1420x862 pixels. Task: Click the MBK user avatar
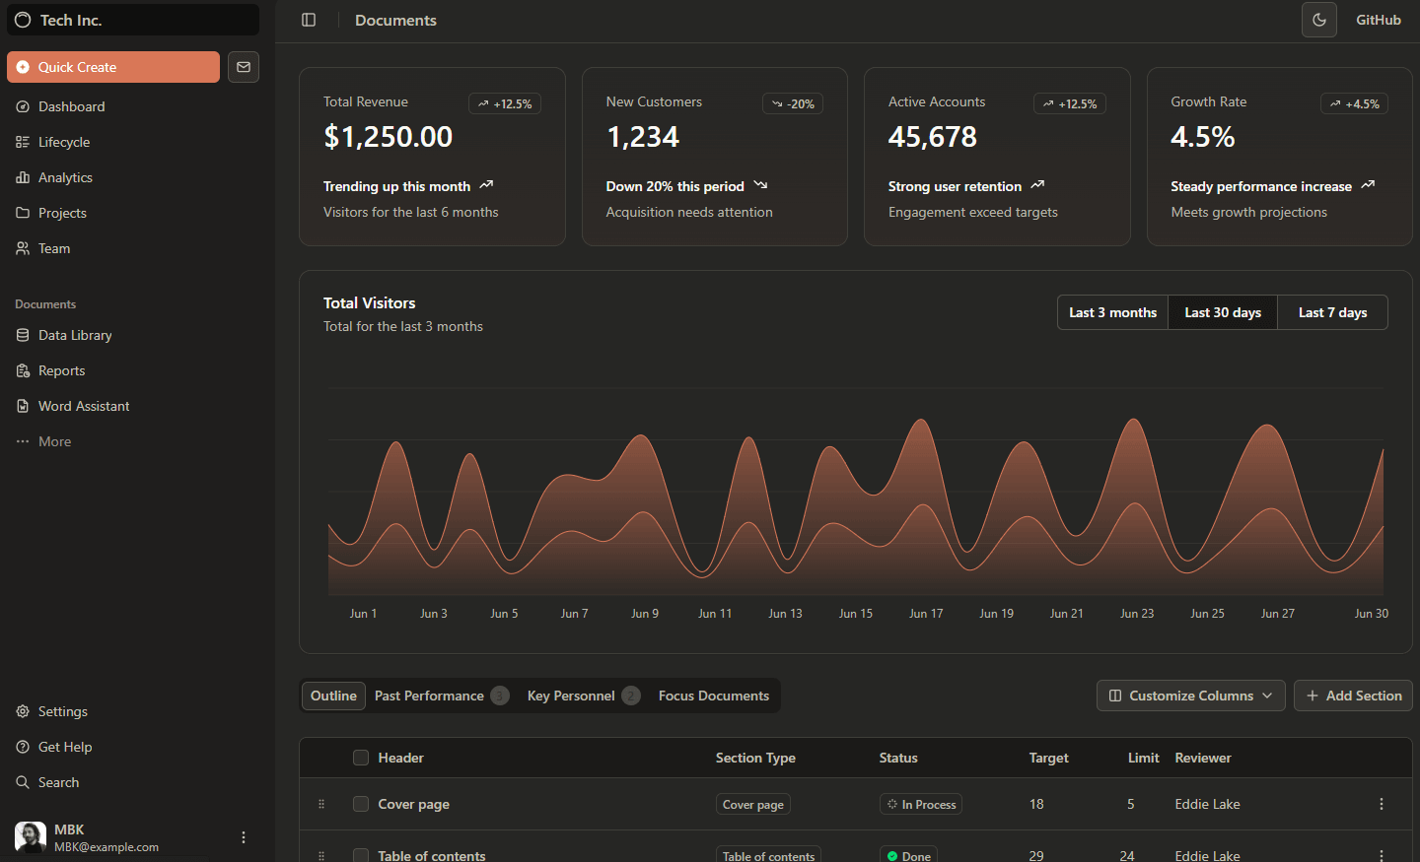pyautogui.click(x=30, y=836)
